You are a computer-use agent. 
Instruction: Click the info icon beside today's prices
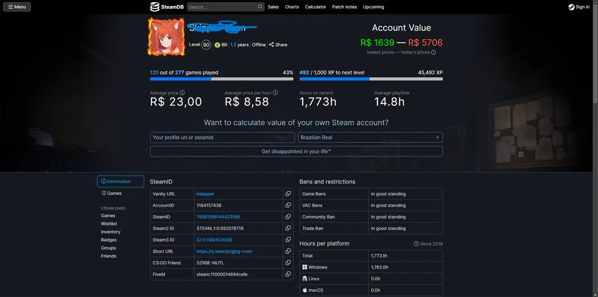click(x=434, y=52)
